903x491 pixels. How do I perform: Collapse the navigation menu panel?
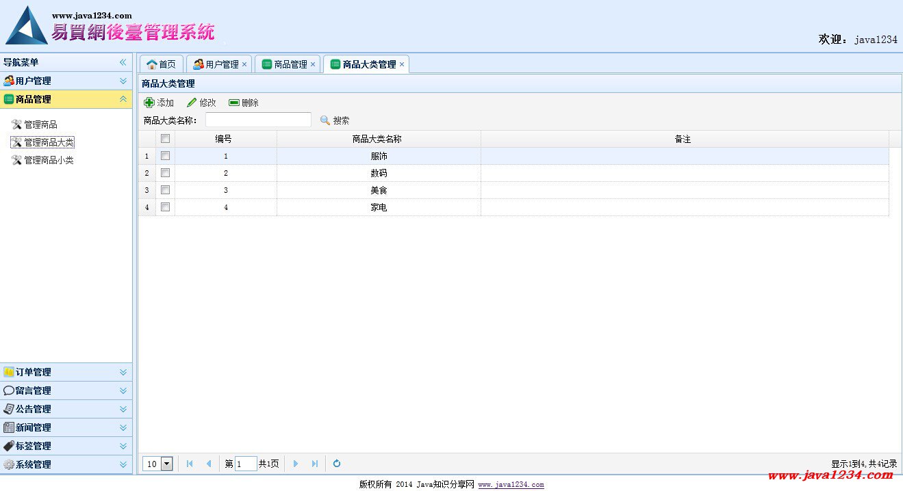pyautogui.click(x=123, y=62)
